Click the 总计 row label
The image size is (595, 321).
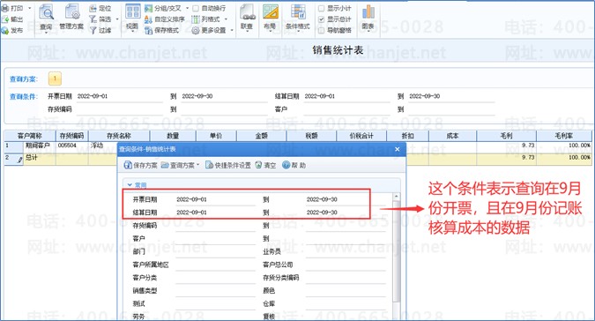[32, 158]
